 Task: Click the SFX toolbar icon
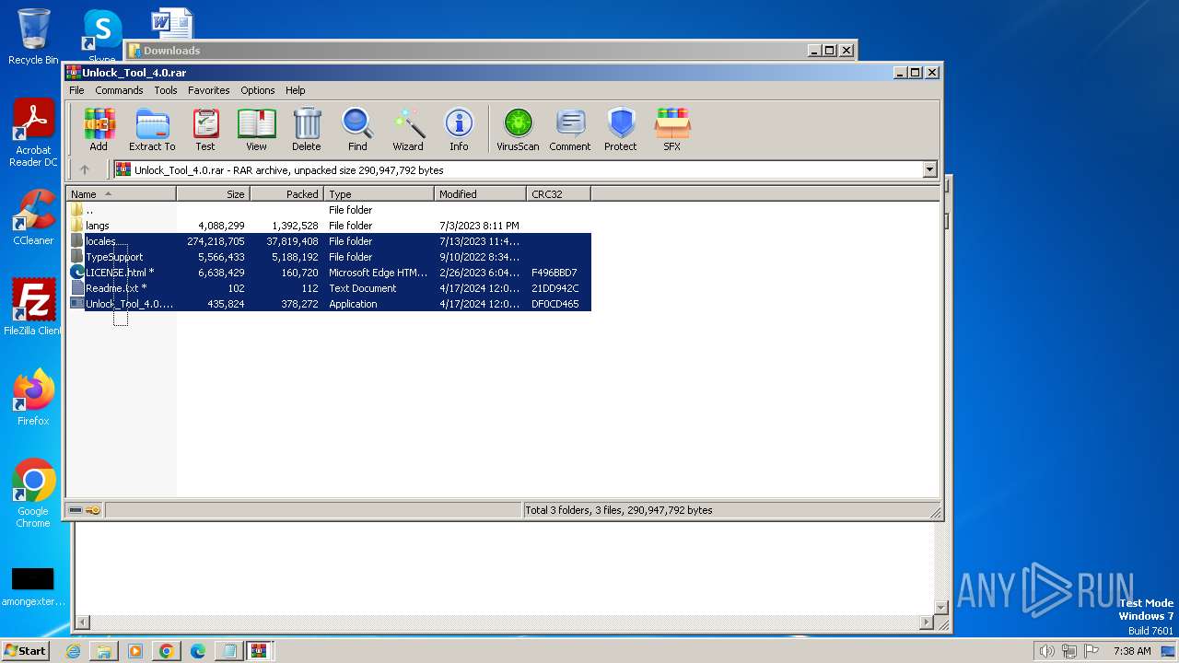tap(672, 130)
